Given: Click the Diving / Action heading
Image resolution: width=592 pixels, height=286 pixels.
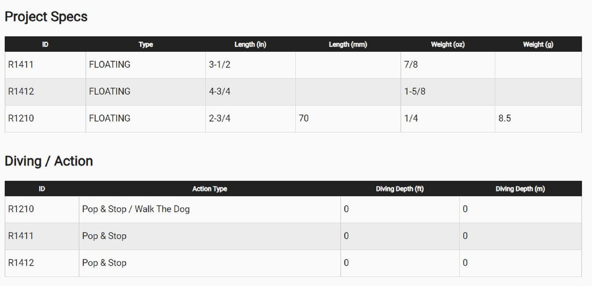Looking at the screenshot, I should coord(49,161).
